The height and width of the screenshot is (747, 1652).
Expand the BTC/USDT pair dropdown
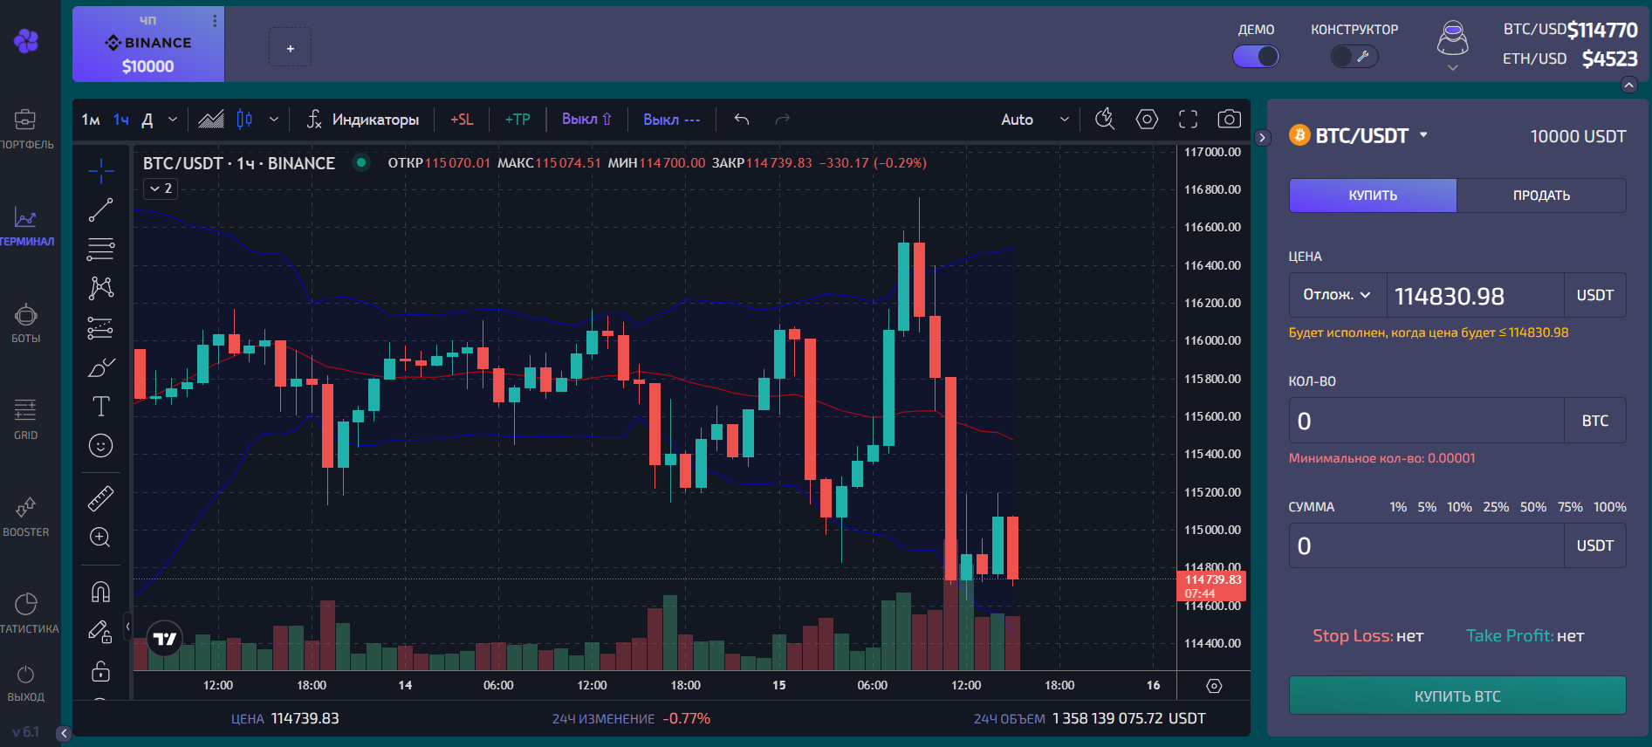(x=1423, y=135)
